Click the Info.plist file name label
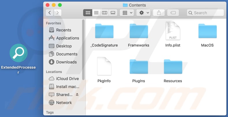228x117 pixels. tap(173, 45)
